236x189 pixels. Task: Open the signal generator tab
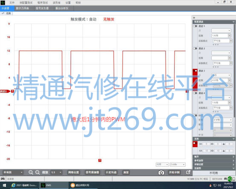point(42,8)
